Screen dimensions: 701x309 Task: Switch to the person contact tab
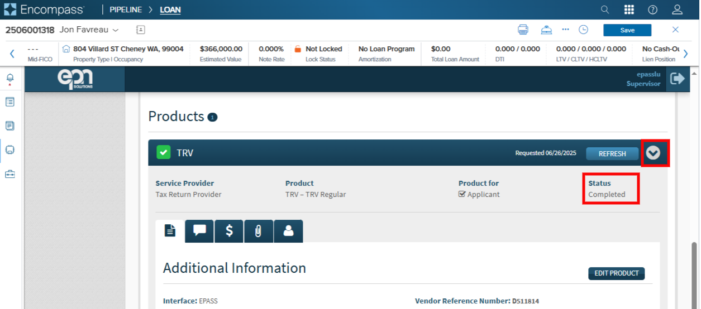coord(288,230)
